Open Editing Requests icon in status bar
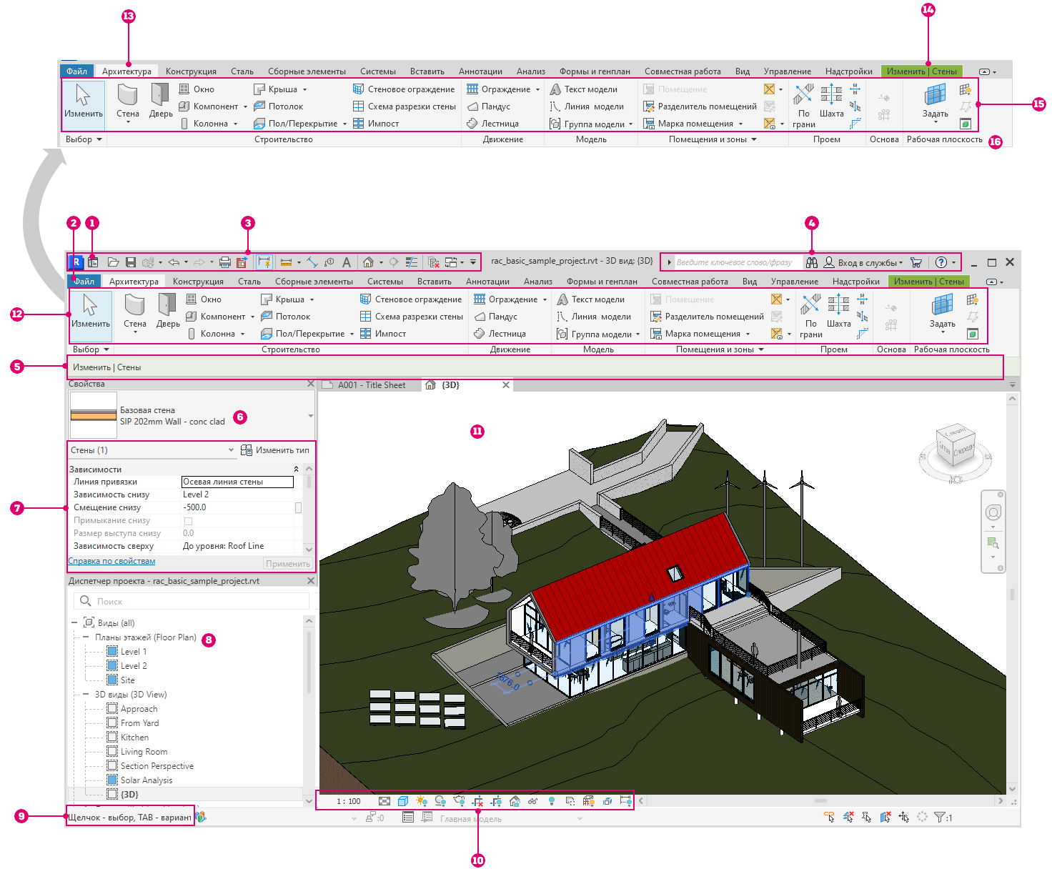Screen dimensions: 1052x874 [372, 818]
